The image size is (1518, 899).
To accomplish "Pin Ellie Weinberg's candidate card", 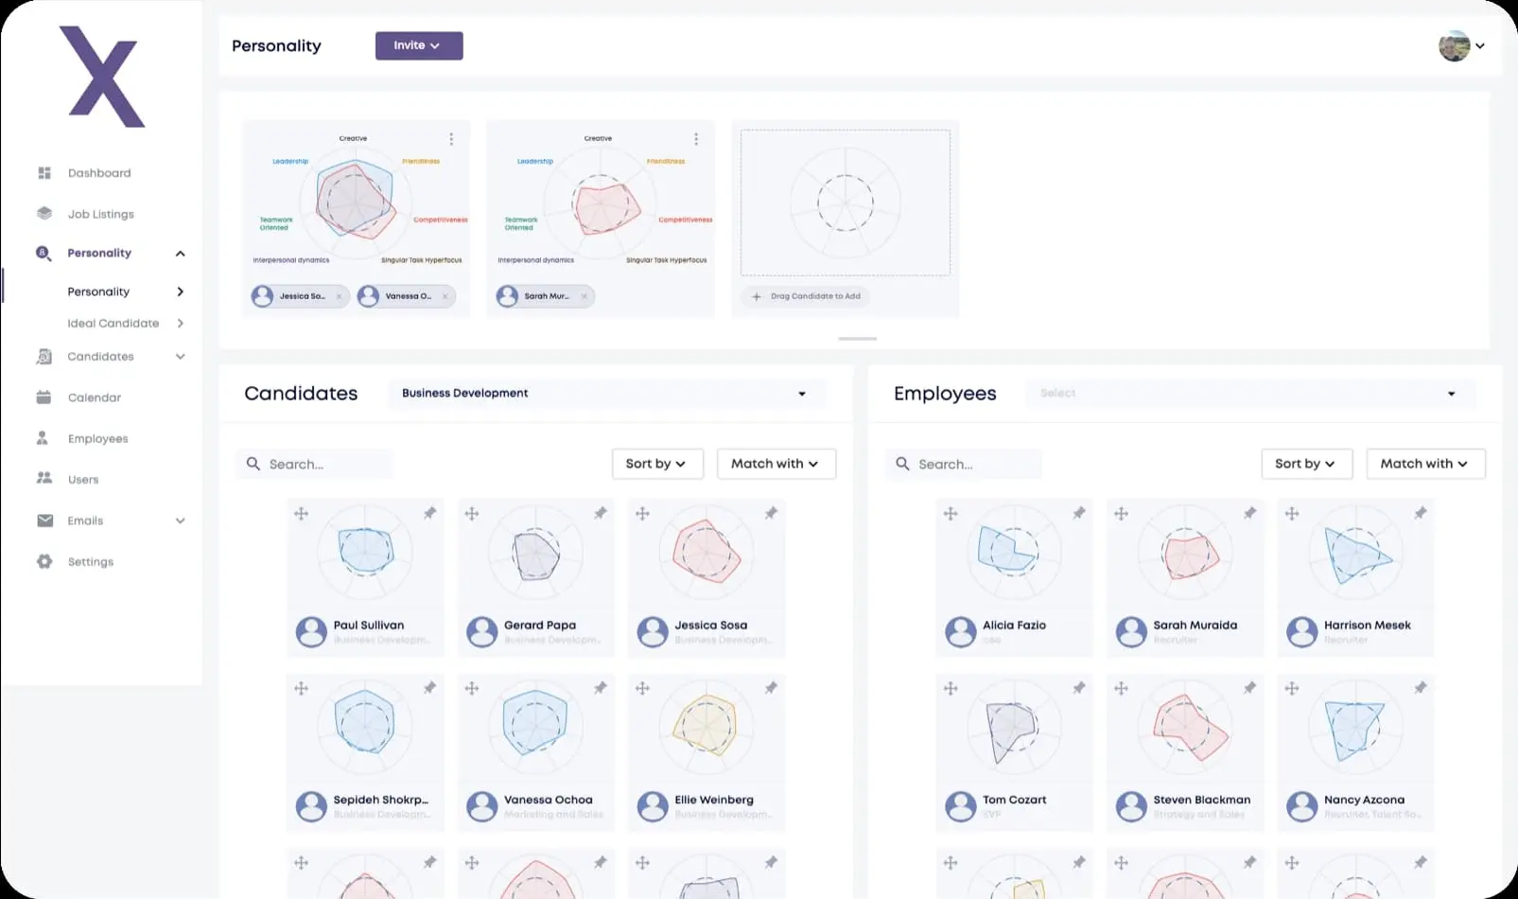I will tap(771, 688).
